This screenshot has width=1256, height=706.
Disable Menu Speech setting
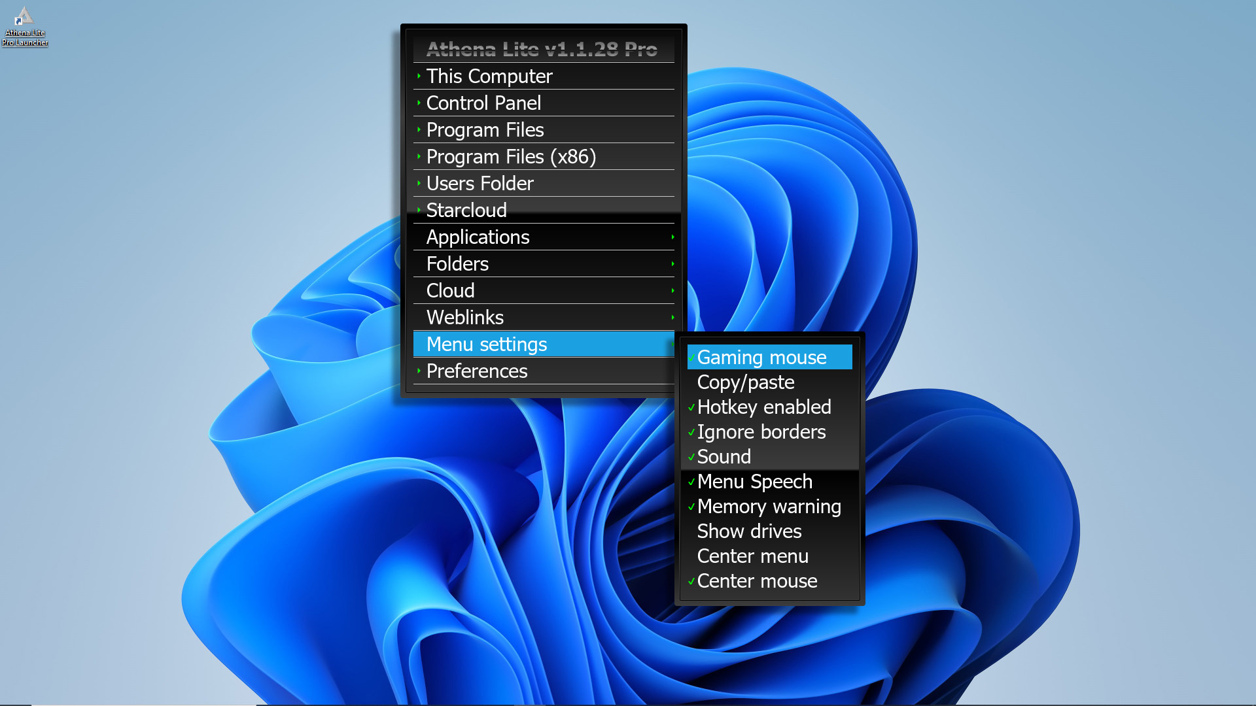pyautogui.click(x=754, y=482)
